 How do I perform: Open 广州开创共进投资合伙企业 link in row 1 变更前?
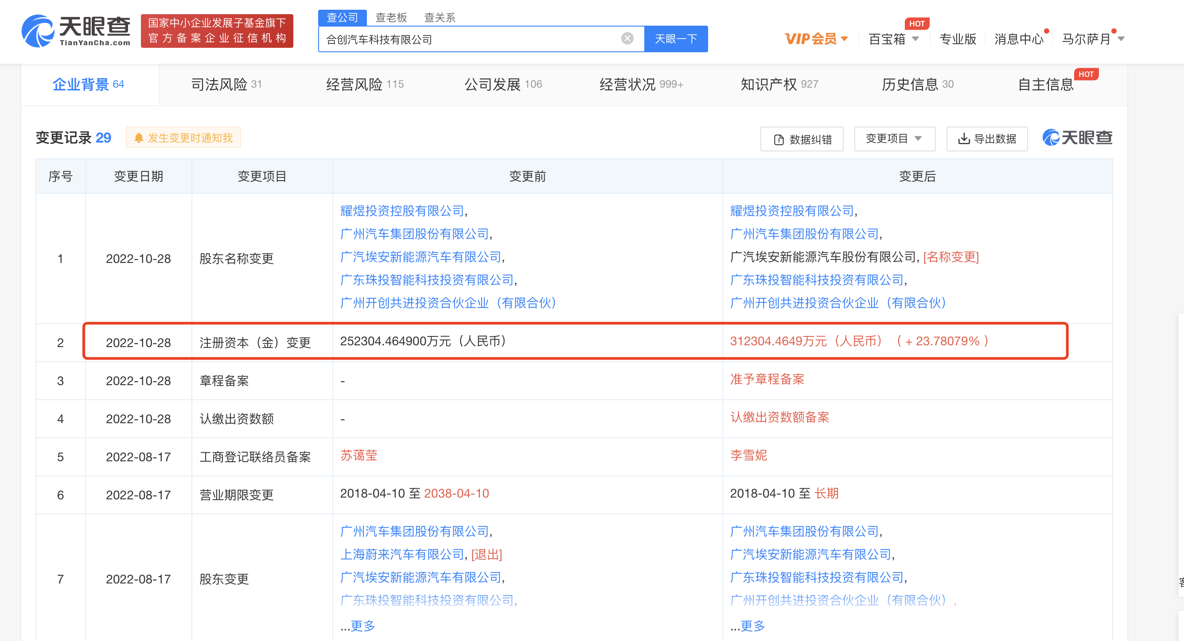click(448, 303)
